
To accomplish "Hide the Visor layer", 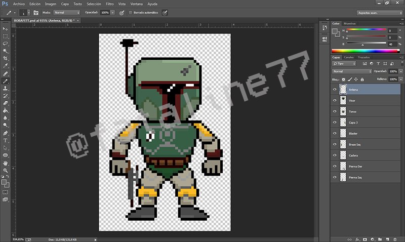I will (335, 100).
